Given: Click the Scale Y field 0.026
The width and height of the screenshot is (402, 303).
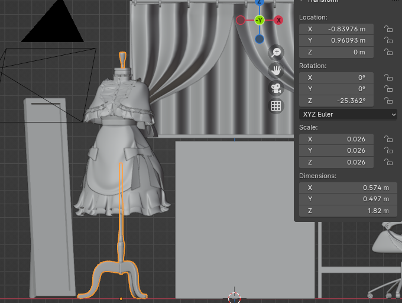Looking at the screenshot, I should (x=336, y=150).
